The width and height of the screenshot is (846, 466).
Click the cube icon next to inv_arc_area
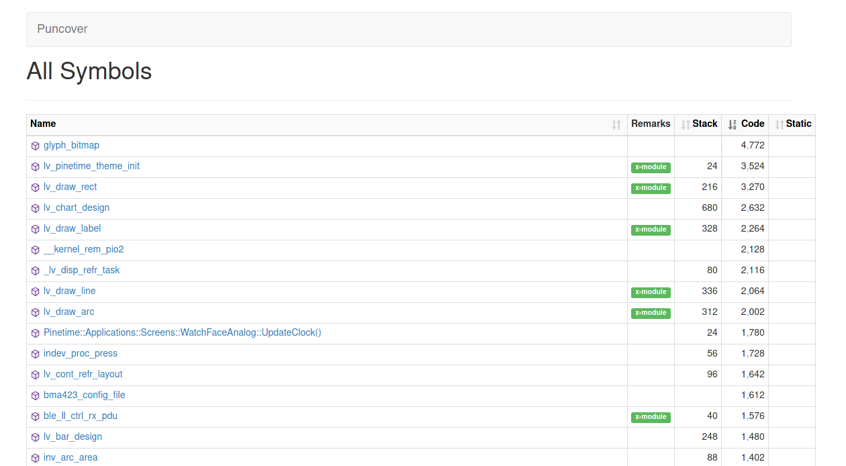tap(36, 458)
